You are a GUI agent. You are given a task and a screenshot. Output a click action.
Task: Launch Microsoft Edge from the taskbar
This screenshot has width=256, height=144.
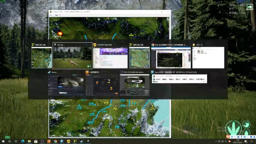[23, 141]
